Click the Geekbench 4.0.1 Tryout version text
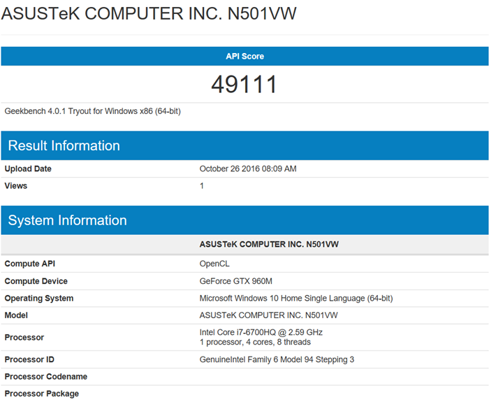 [x=93, y=111]
